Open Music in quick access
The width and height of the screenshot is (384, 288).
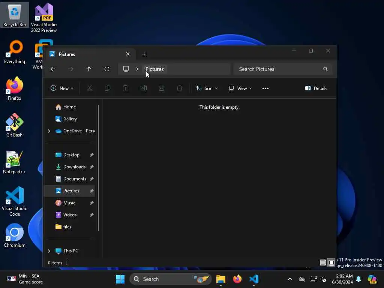click(69, 203)
